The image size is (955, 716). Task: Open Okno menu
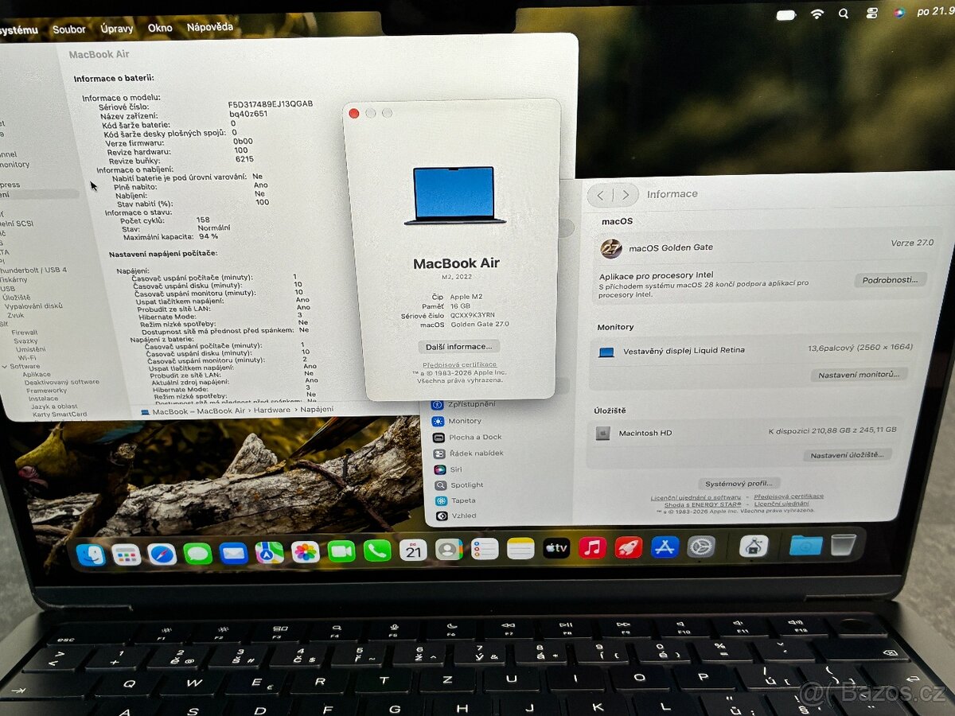(160, 28)
